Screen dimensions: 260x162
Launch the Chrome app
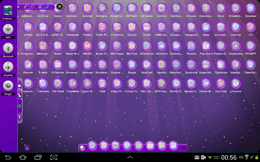click(191, 8)
